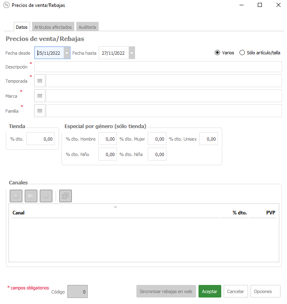The image size is (287, 304).
Task: Click the remove channel minus icon
Action: pyautogui.click(x=46, y=196)
